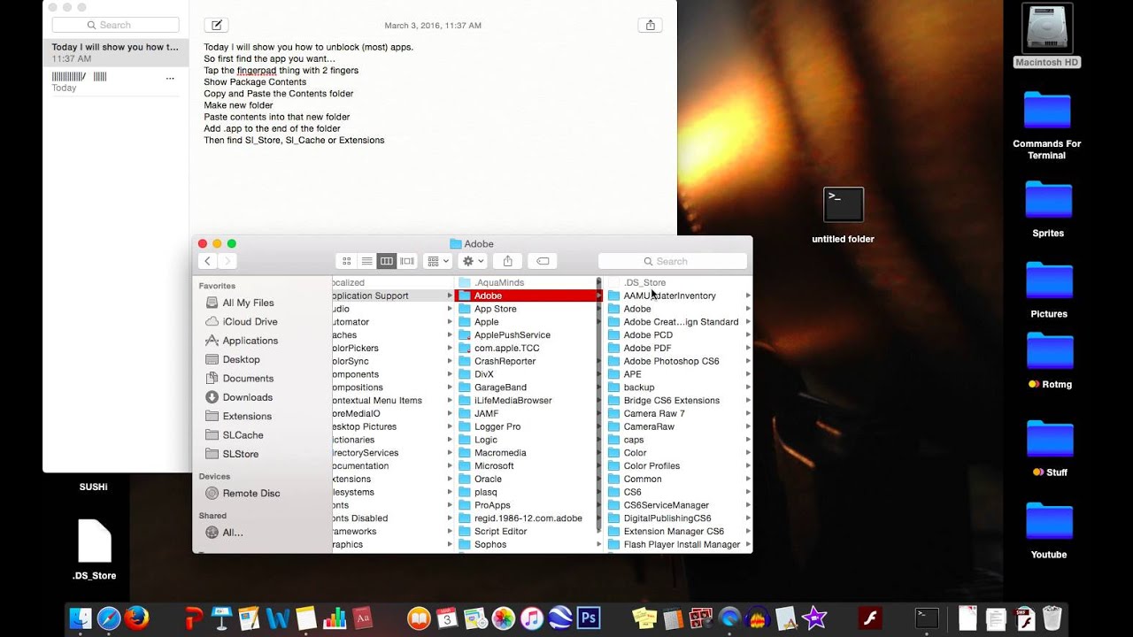Expand arrow beside CS6ServiceManager folder
The width and height of the screenshot is (1133, 637).
749,505
